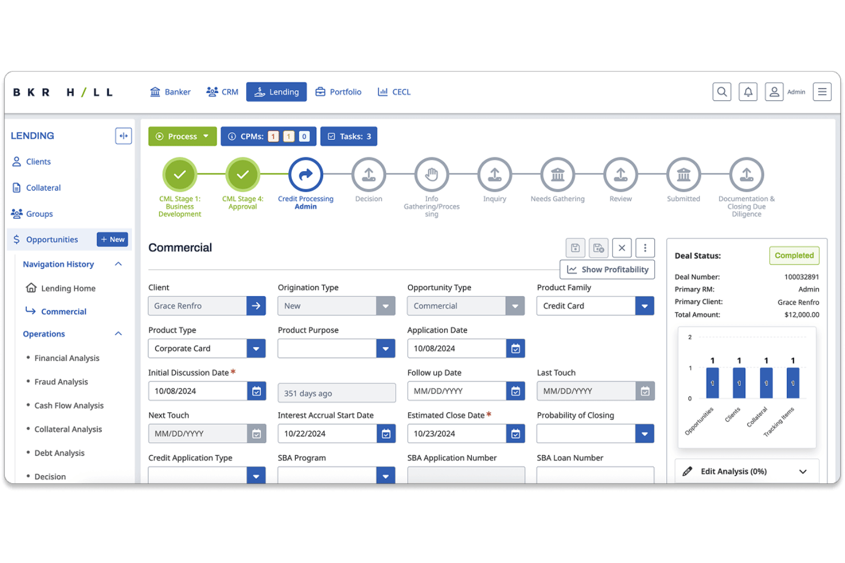Switch to the CECL tab
The image size is (845, 563).
click(394, 92)
